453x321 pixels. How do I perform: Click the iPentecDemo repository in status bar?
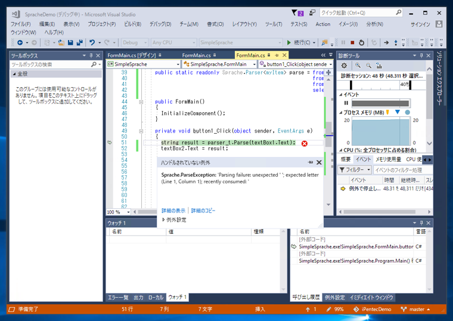click(x=373, y=310)
